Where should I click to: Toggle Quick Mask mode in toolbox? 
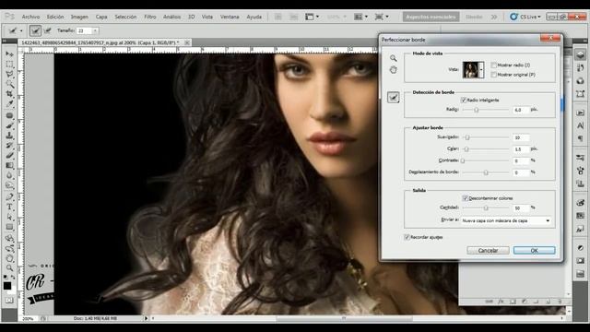pyautogui.click(x=9, y=301)
